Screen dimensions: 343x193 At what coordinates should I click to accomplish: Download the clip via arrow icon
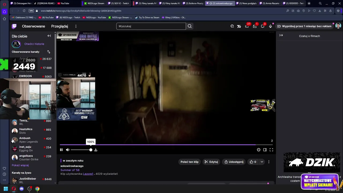[96, 150]
